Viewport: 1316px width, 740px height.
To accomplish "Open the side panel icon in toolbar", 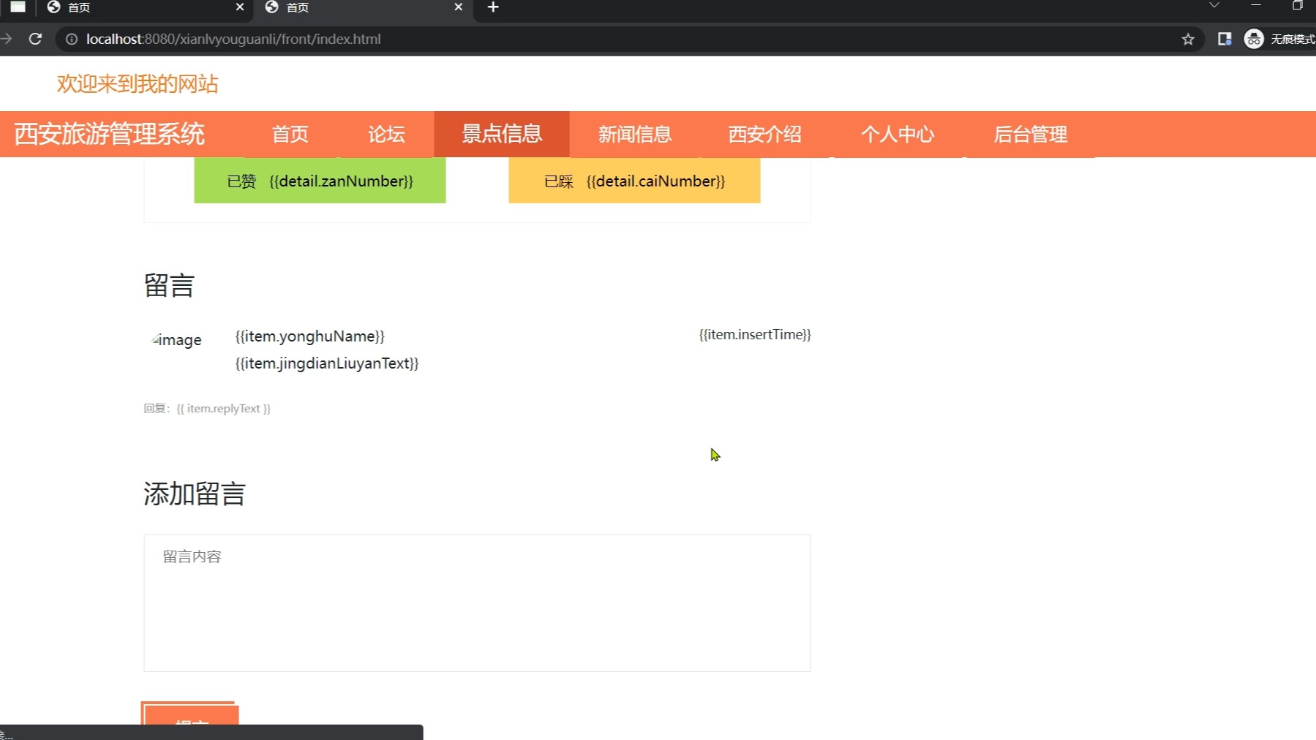I will click(x=1225, y=39).
